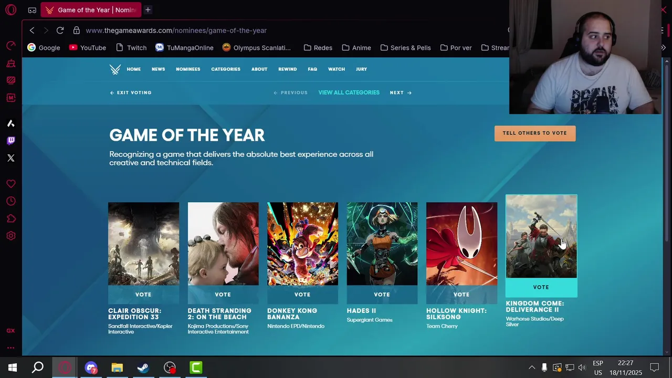This screenshot has height=378, width=672.
Task: Open REWIND in the site navigation
Action: pos(287,69)
